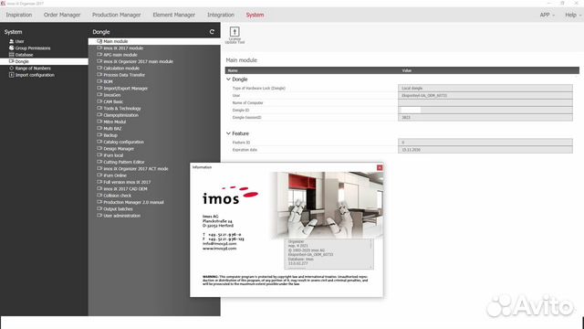Image resolution: width=584 pixels, height=329 pixels.
Task: Open the Help dropdown menu
Action: coord(573,15)
